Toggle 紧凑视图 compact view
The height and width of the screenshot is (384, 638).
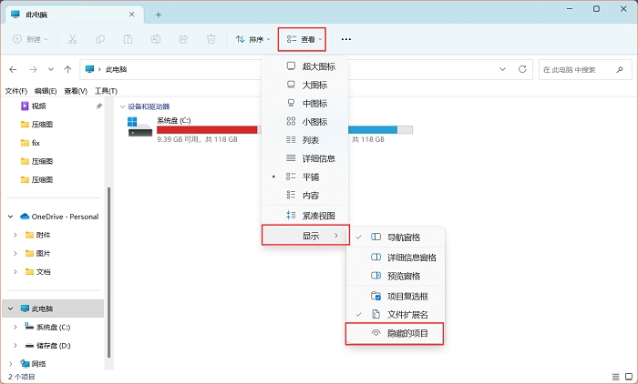pyautogui.click(x=304, y=216)
